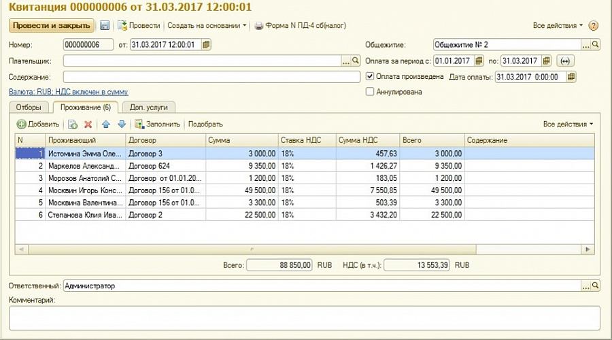Switch to the Отборы tab
This screenshot has height=340, width=612.
(29, 107)
